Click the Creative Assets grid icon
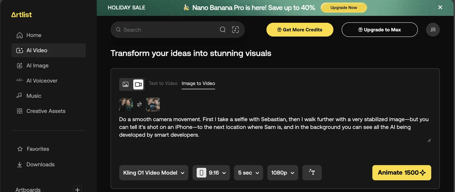 [20, 111]
